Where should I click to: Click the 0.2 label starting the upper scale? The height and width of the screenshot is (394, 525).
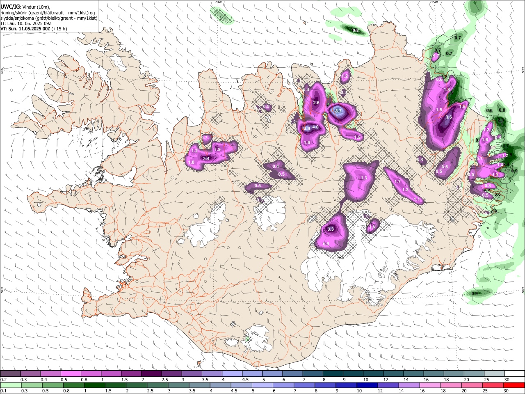(x=3, y=380)
